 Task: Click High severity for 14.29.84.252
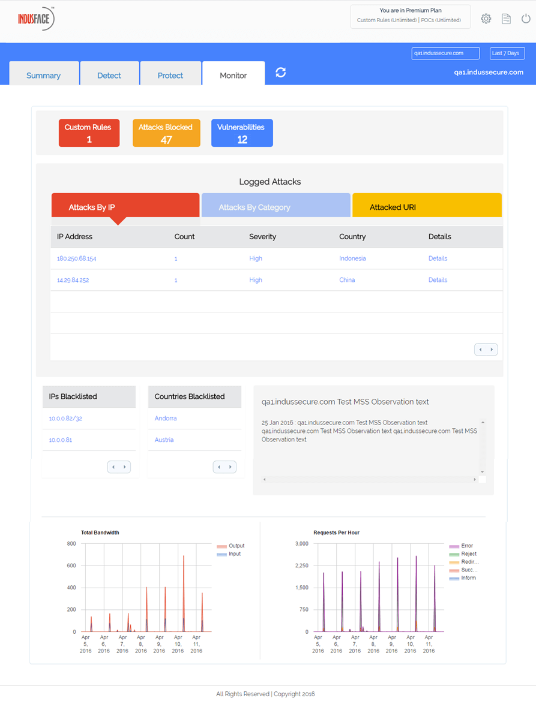pyautogui.click(x=256, y=280)
